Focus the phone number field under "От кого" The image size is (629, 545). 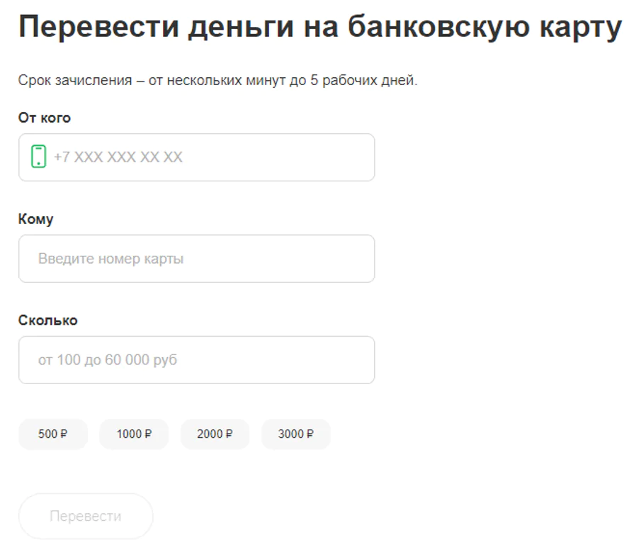coord(212,157)
